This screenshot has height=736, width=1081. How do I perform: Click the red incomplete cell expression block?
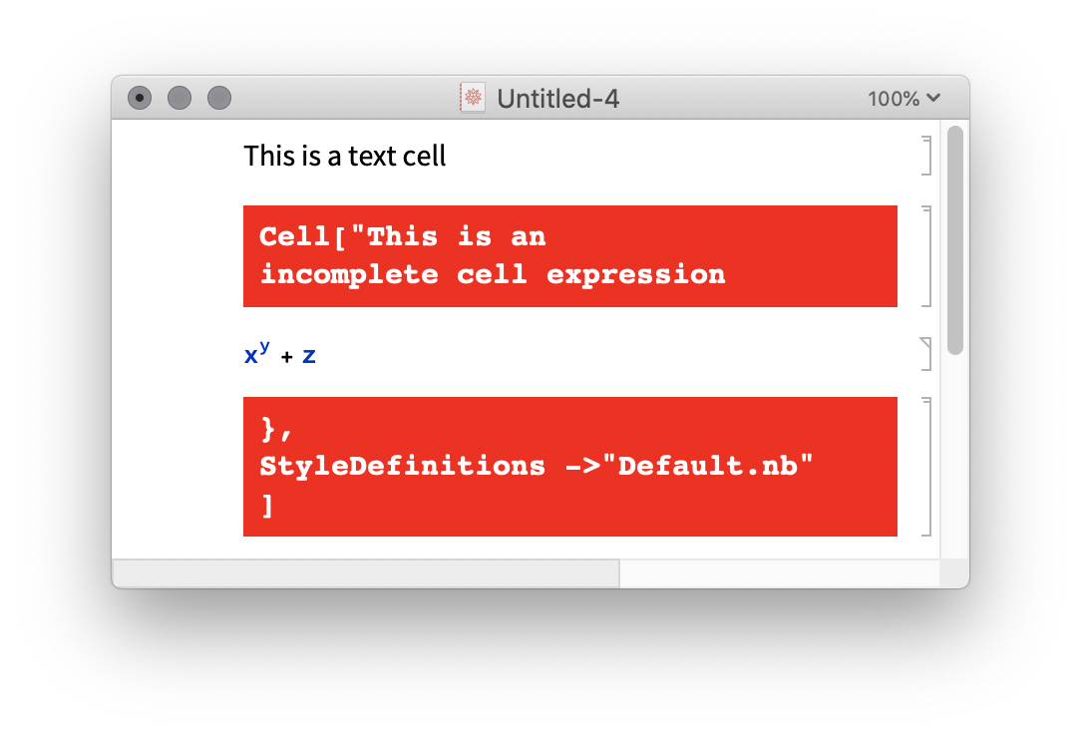click(569, 256)
